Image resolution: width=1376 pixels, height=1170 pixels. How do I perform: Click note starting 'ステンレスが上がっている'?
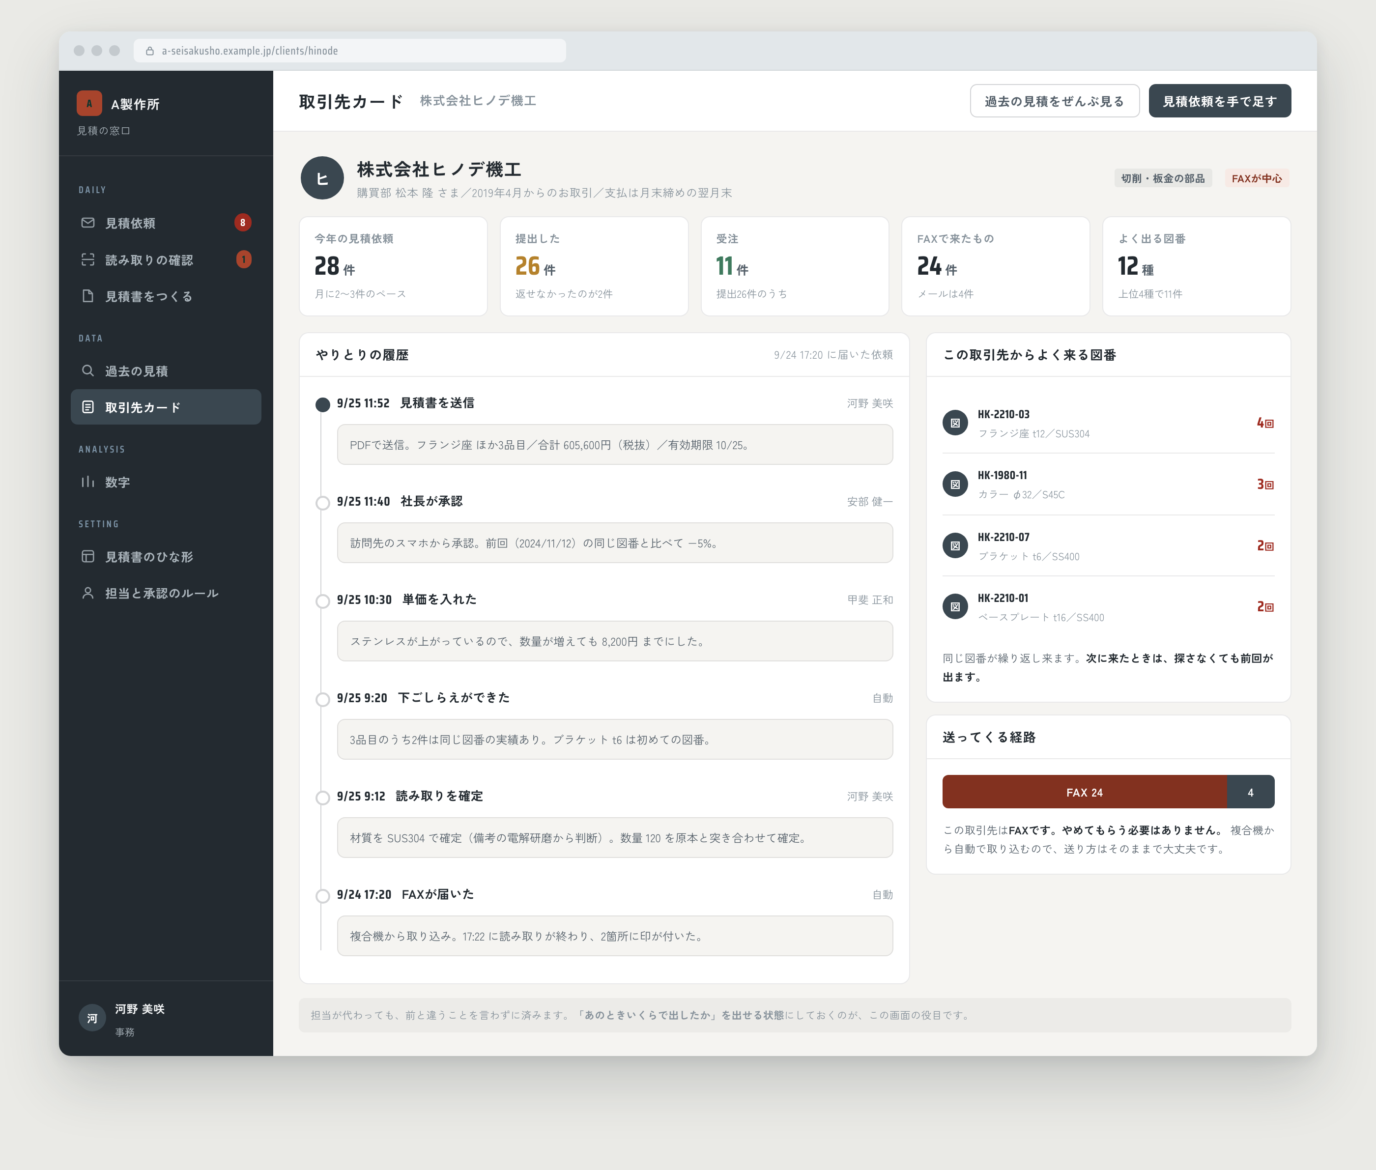click(x=615, y=641)
